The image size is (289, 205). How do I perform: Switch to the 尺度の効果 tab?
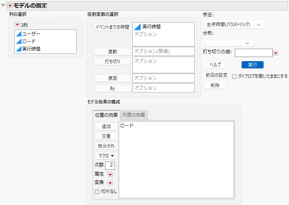pyautogui.click(x=134, y=115)
